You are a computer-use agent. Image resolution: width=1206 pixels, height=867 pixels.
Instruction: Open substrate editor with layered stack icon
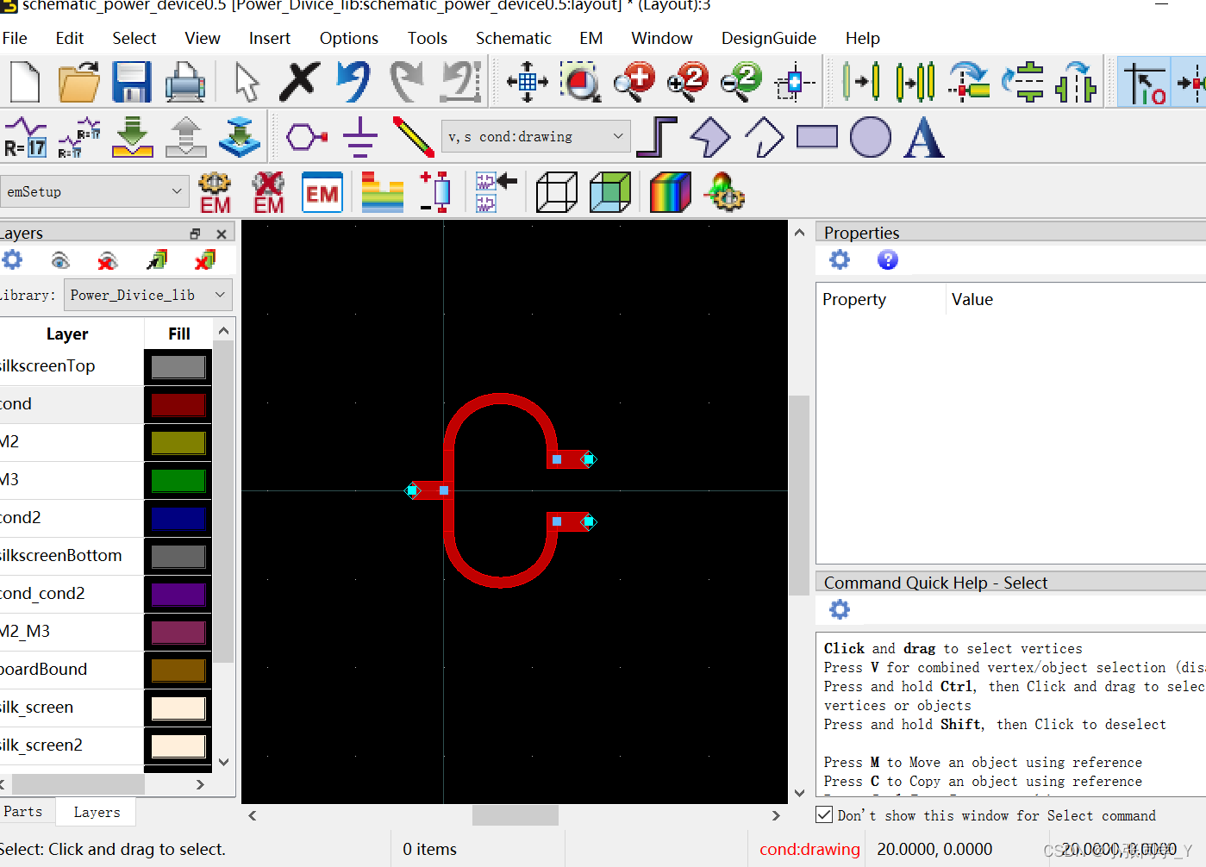(x=383, y=192)
